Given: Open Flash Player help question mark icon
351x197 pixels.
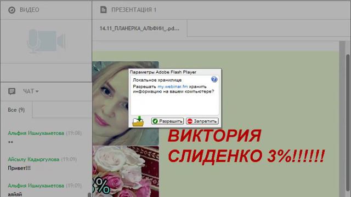Looking at the screenshot, I should click(x=214, y=79).
